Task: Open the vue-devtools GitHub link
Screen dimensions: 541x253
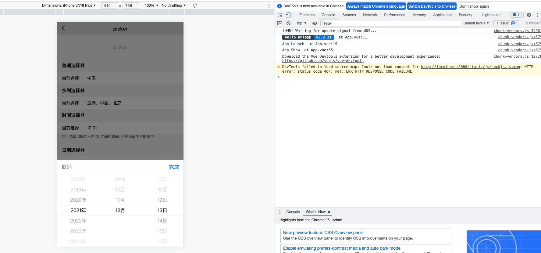Action: [x=323, y=61]
